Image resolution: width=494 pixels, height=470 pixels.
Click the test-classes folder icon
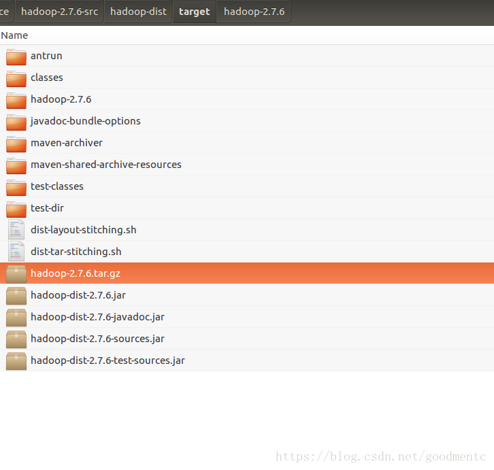pos(16,187)
